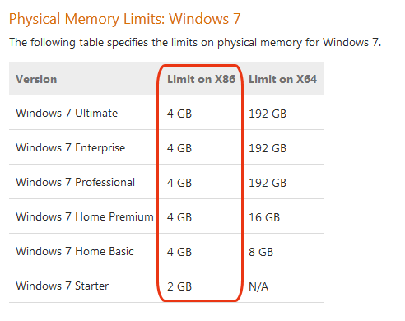Click the Limit on X64 column header
This screenshot has width=405, height=321.
coord(282,79)
